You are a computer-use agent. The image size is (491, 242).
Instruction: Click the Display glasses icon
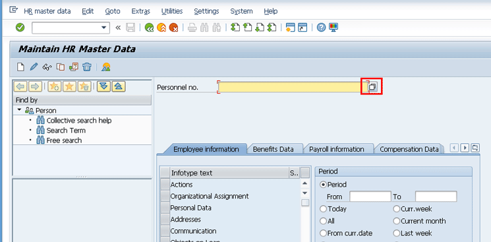[47, 67]
